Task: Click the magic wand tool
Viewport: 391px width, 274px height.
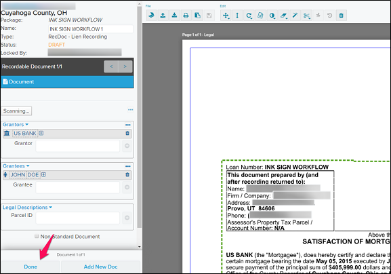Action: click(x=295, y=16)
